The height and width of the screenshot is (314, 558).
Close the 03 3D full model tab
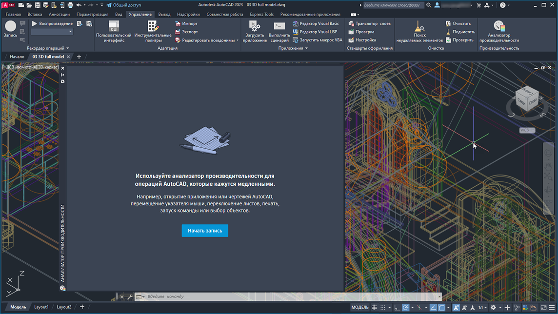68,57
